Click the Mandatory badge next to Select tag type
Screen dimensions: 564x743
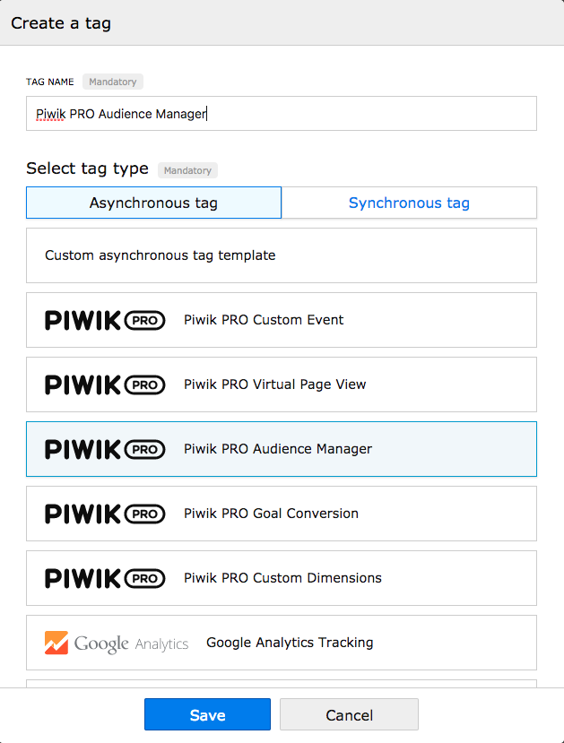187,170
